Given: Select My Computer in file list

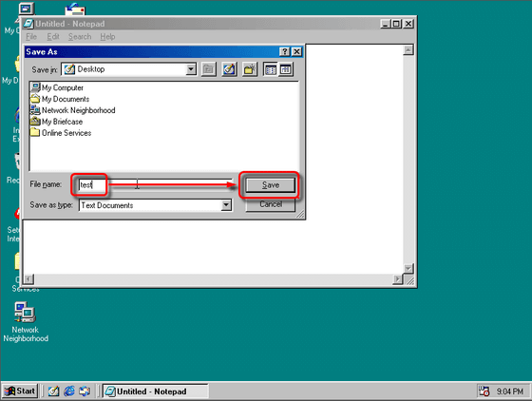Looking at the screenshot, I should point(57,87).
